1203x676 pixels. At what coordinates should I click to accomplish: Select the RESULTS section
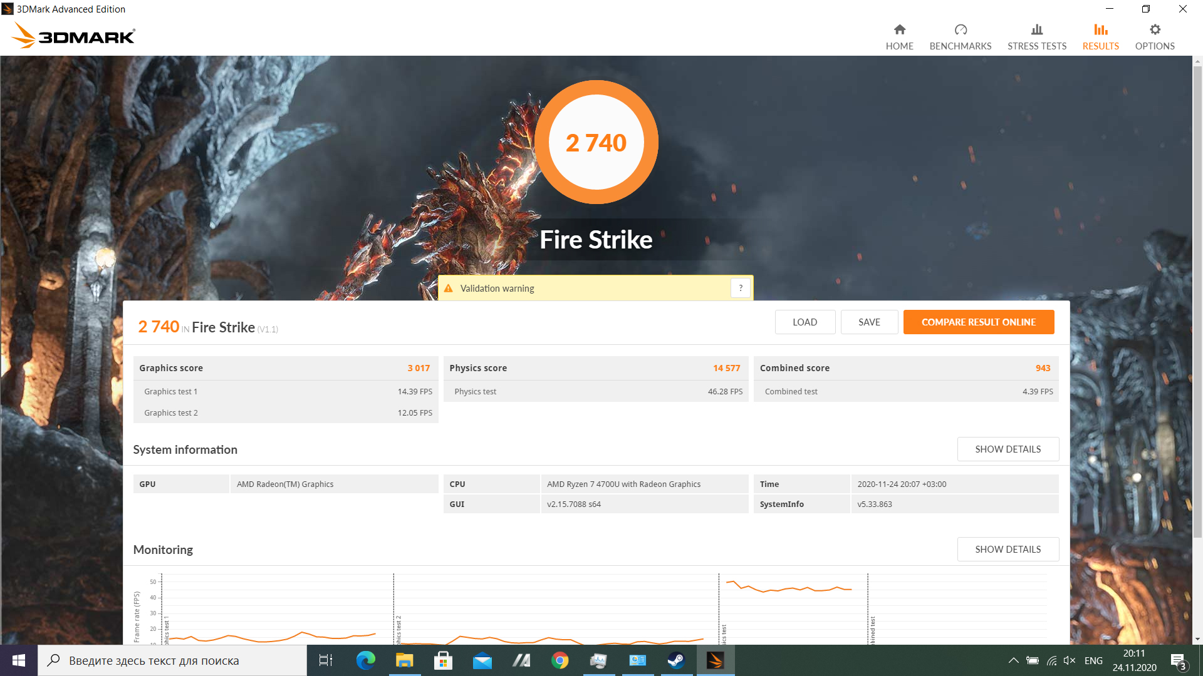[x=1100, y=37]
